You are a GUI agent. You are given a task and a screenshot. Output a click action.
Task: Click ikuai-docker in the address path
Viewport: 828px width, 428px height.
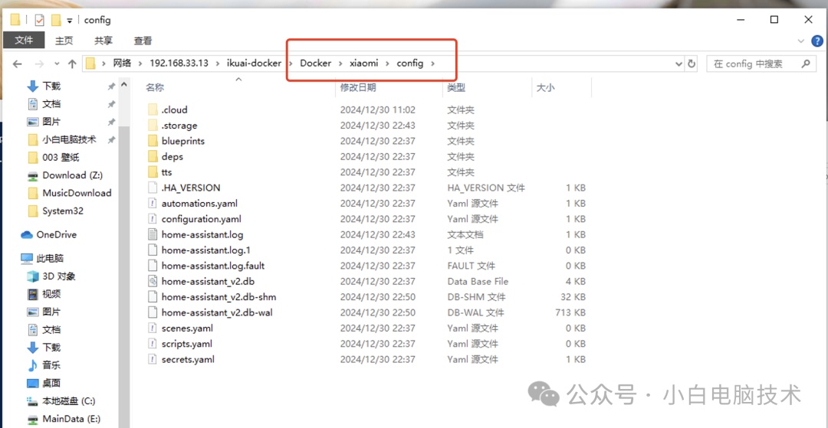(254, 64)
